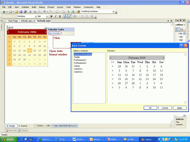The height and width of the screenshot is (142, 190).
Task: Save the current file with Save icon
Action: [x=21, y=12]
